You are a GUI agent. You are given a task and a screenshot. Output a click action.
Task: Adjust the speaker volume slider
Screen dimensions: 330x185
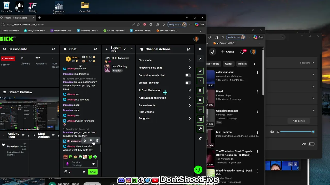click(297, 132)
